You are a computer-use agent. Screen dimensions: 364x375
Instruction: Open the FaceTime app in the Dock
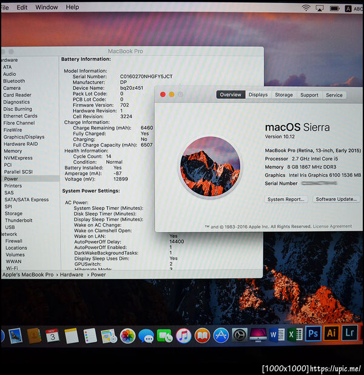[x=164, y=336]
